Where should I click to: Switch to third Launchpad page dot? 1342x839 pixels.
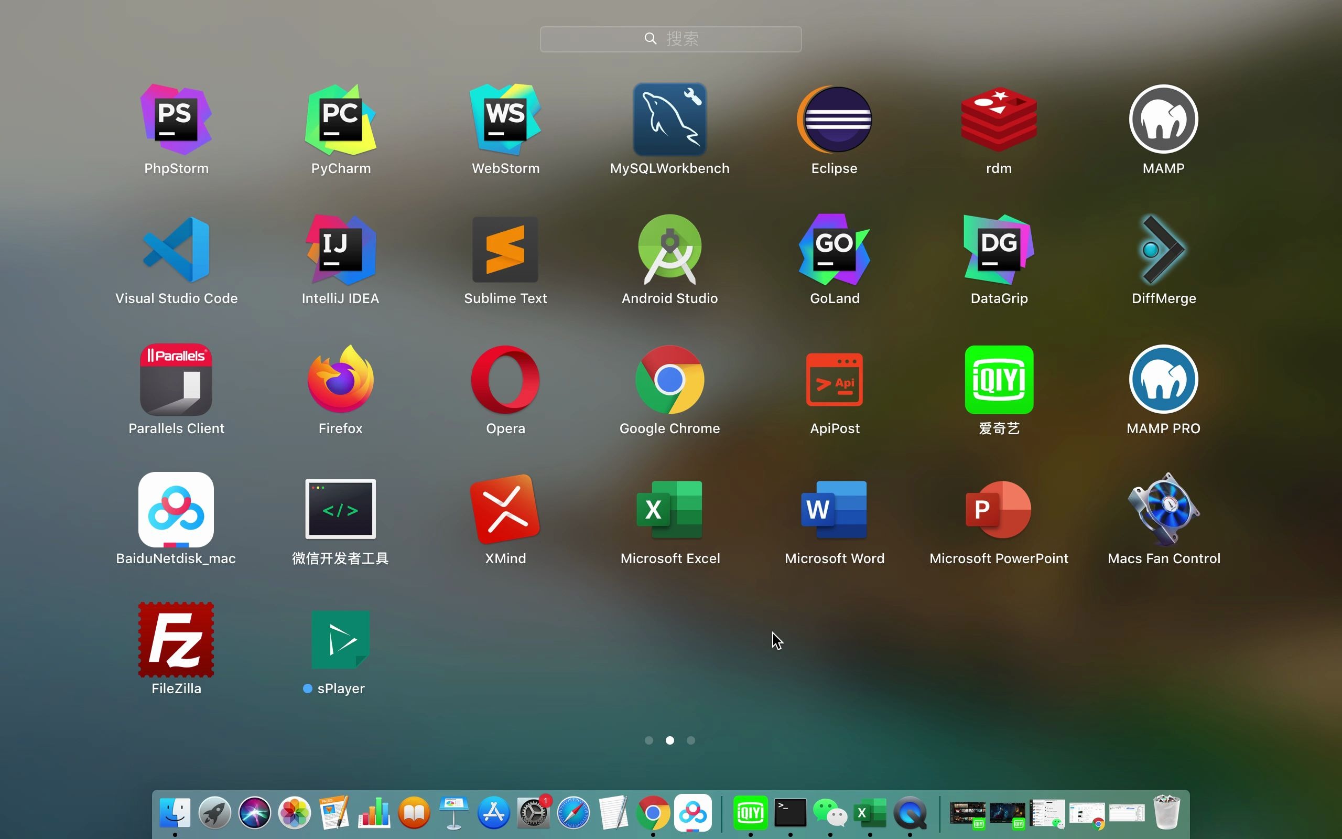[x=690, y=740]
